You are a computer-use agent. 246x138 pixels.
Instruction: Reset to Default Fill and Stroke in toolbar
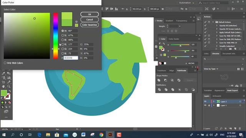coord(2,98)
